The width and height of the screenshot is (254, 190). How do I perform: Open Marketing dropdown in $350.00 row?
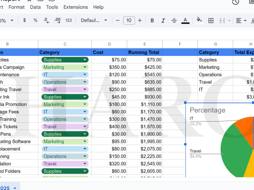(x=85, y=67)
